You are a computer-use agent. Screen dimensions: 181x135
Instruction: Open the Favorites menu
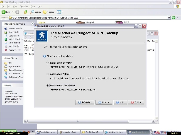(x=24, y=6)
